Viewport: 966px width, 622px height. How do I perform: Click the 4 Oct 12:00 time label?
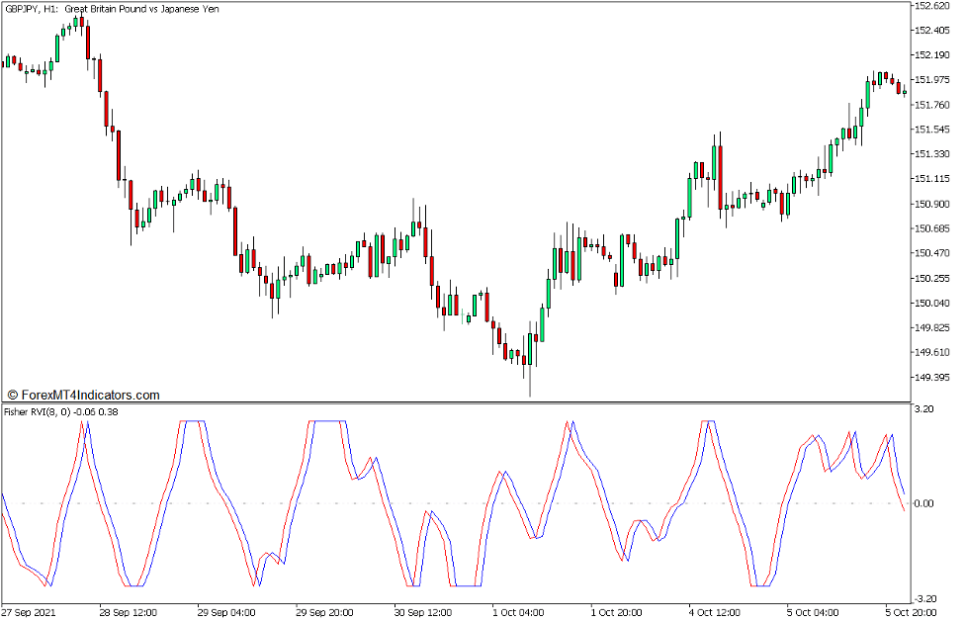click(x=715, y=612)
